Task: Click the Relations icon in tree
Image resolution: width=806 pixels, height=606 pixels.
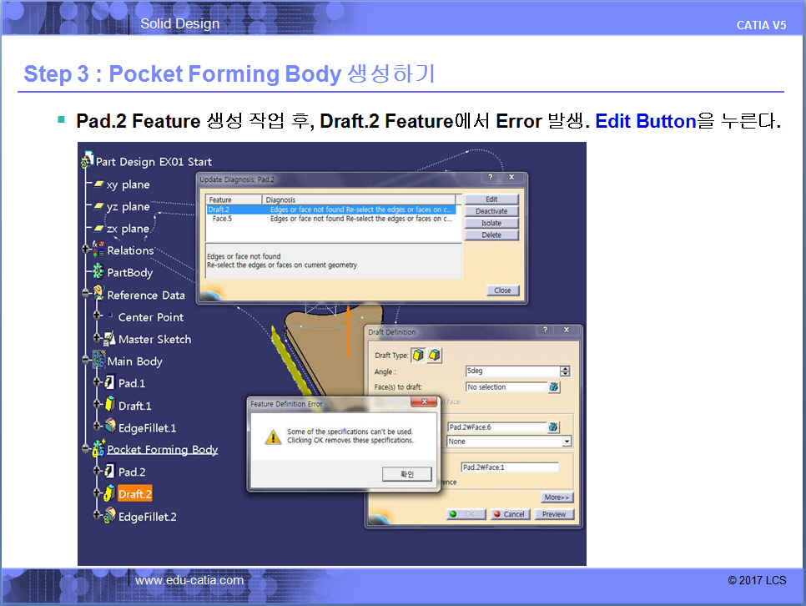Action: click(x=98, y=250)
